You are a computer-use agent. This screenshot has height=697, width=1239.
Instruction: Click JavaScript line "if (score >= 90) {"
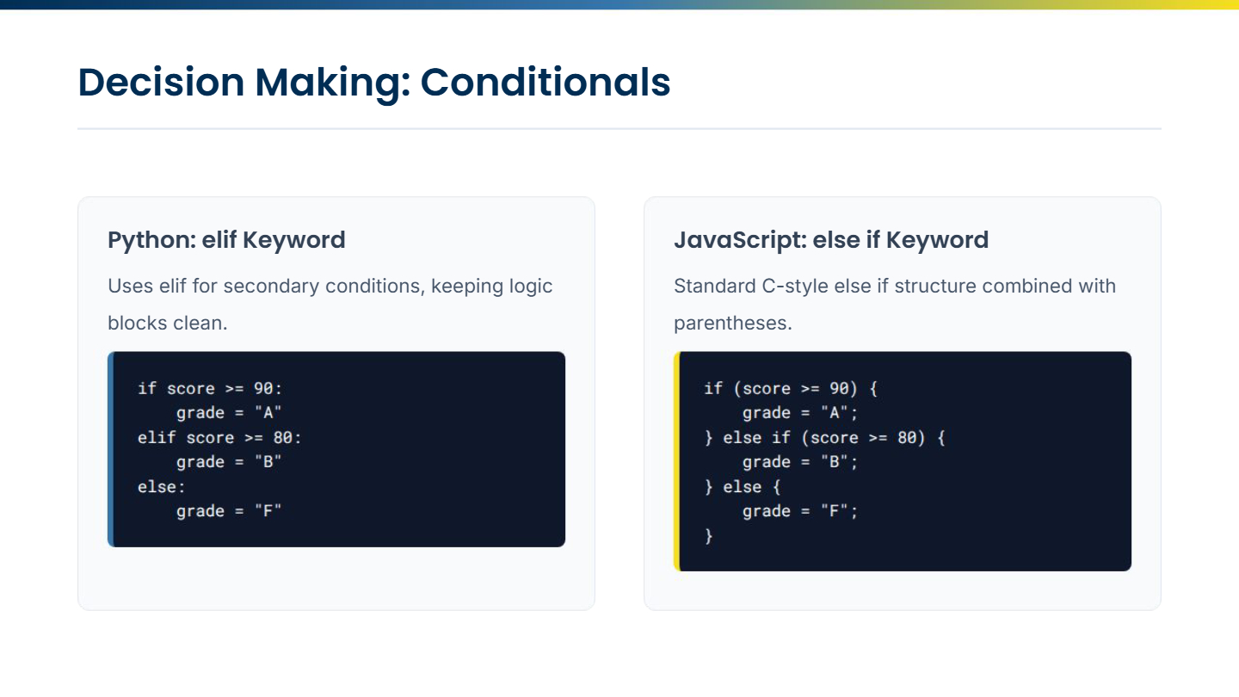pyautogui.click(x=791, y=388)
